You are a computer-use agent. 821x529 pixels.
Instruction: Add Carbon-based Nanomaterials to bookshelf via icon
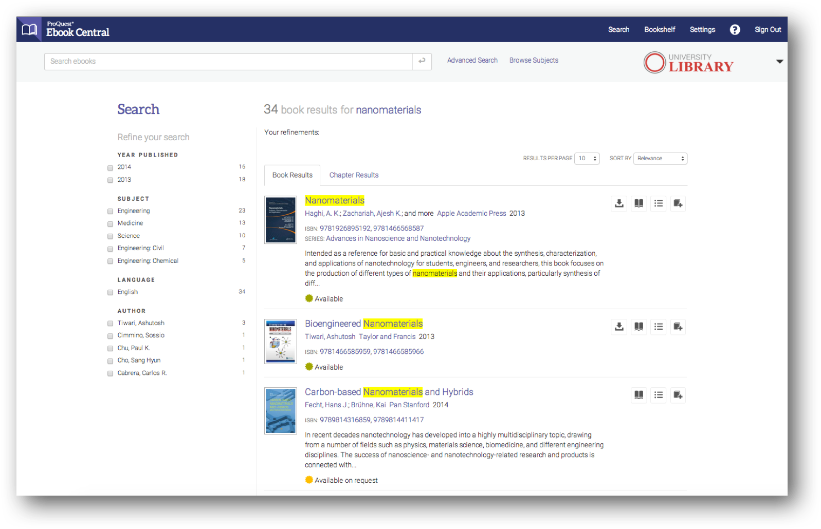tap(678, 395)
